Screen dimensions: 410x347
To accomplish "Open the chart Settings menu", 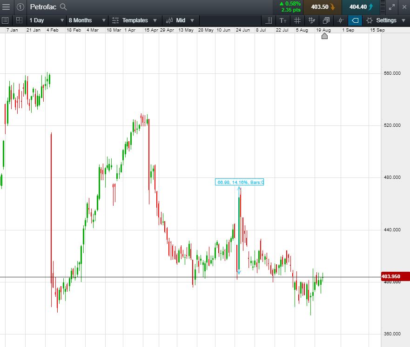I will click(386, 20).
